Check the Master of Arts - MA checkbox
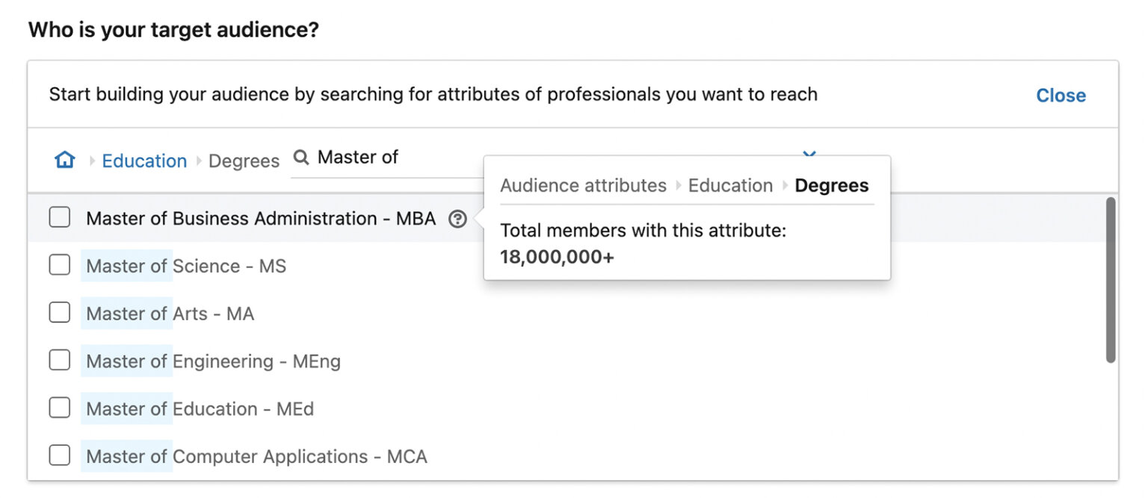Viewport: 1148px width, 498px height. click(59, 313)
